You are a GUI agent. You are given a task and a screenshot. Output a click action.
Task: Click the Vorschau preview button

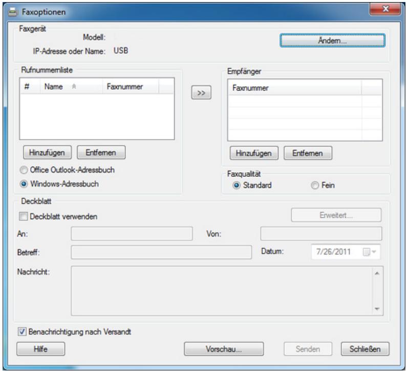pyautogui.click(x=224, y=349)
